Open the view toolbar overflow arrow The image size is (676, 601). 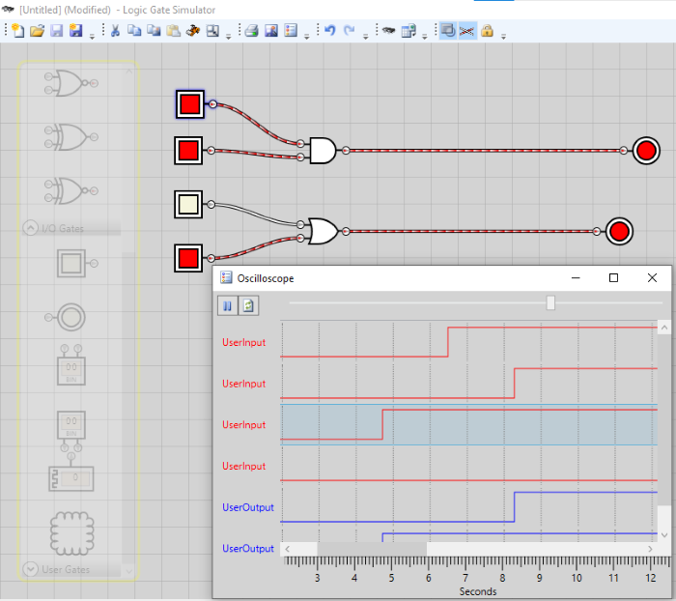[503, 36]
